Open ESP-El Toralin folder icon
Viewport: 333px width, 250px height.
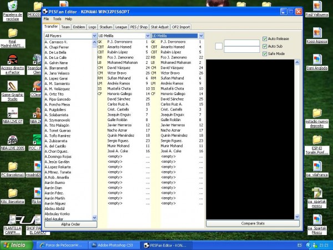pyautogui.click(x=317, y=145)
